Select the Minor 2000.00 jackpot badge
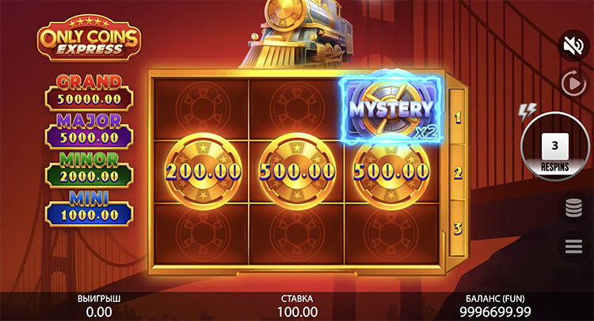 pos(89,170)
